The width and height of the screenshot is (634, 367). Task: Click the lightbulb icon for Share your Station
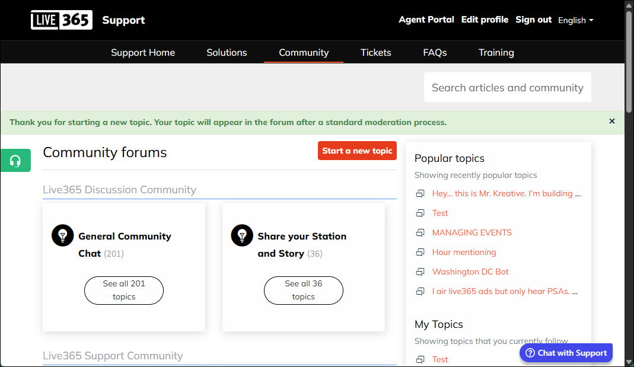click(x=242, y=235)
